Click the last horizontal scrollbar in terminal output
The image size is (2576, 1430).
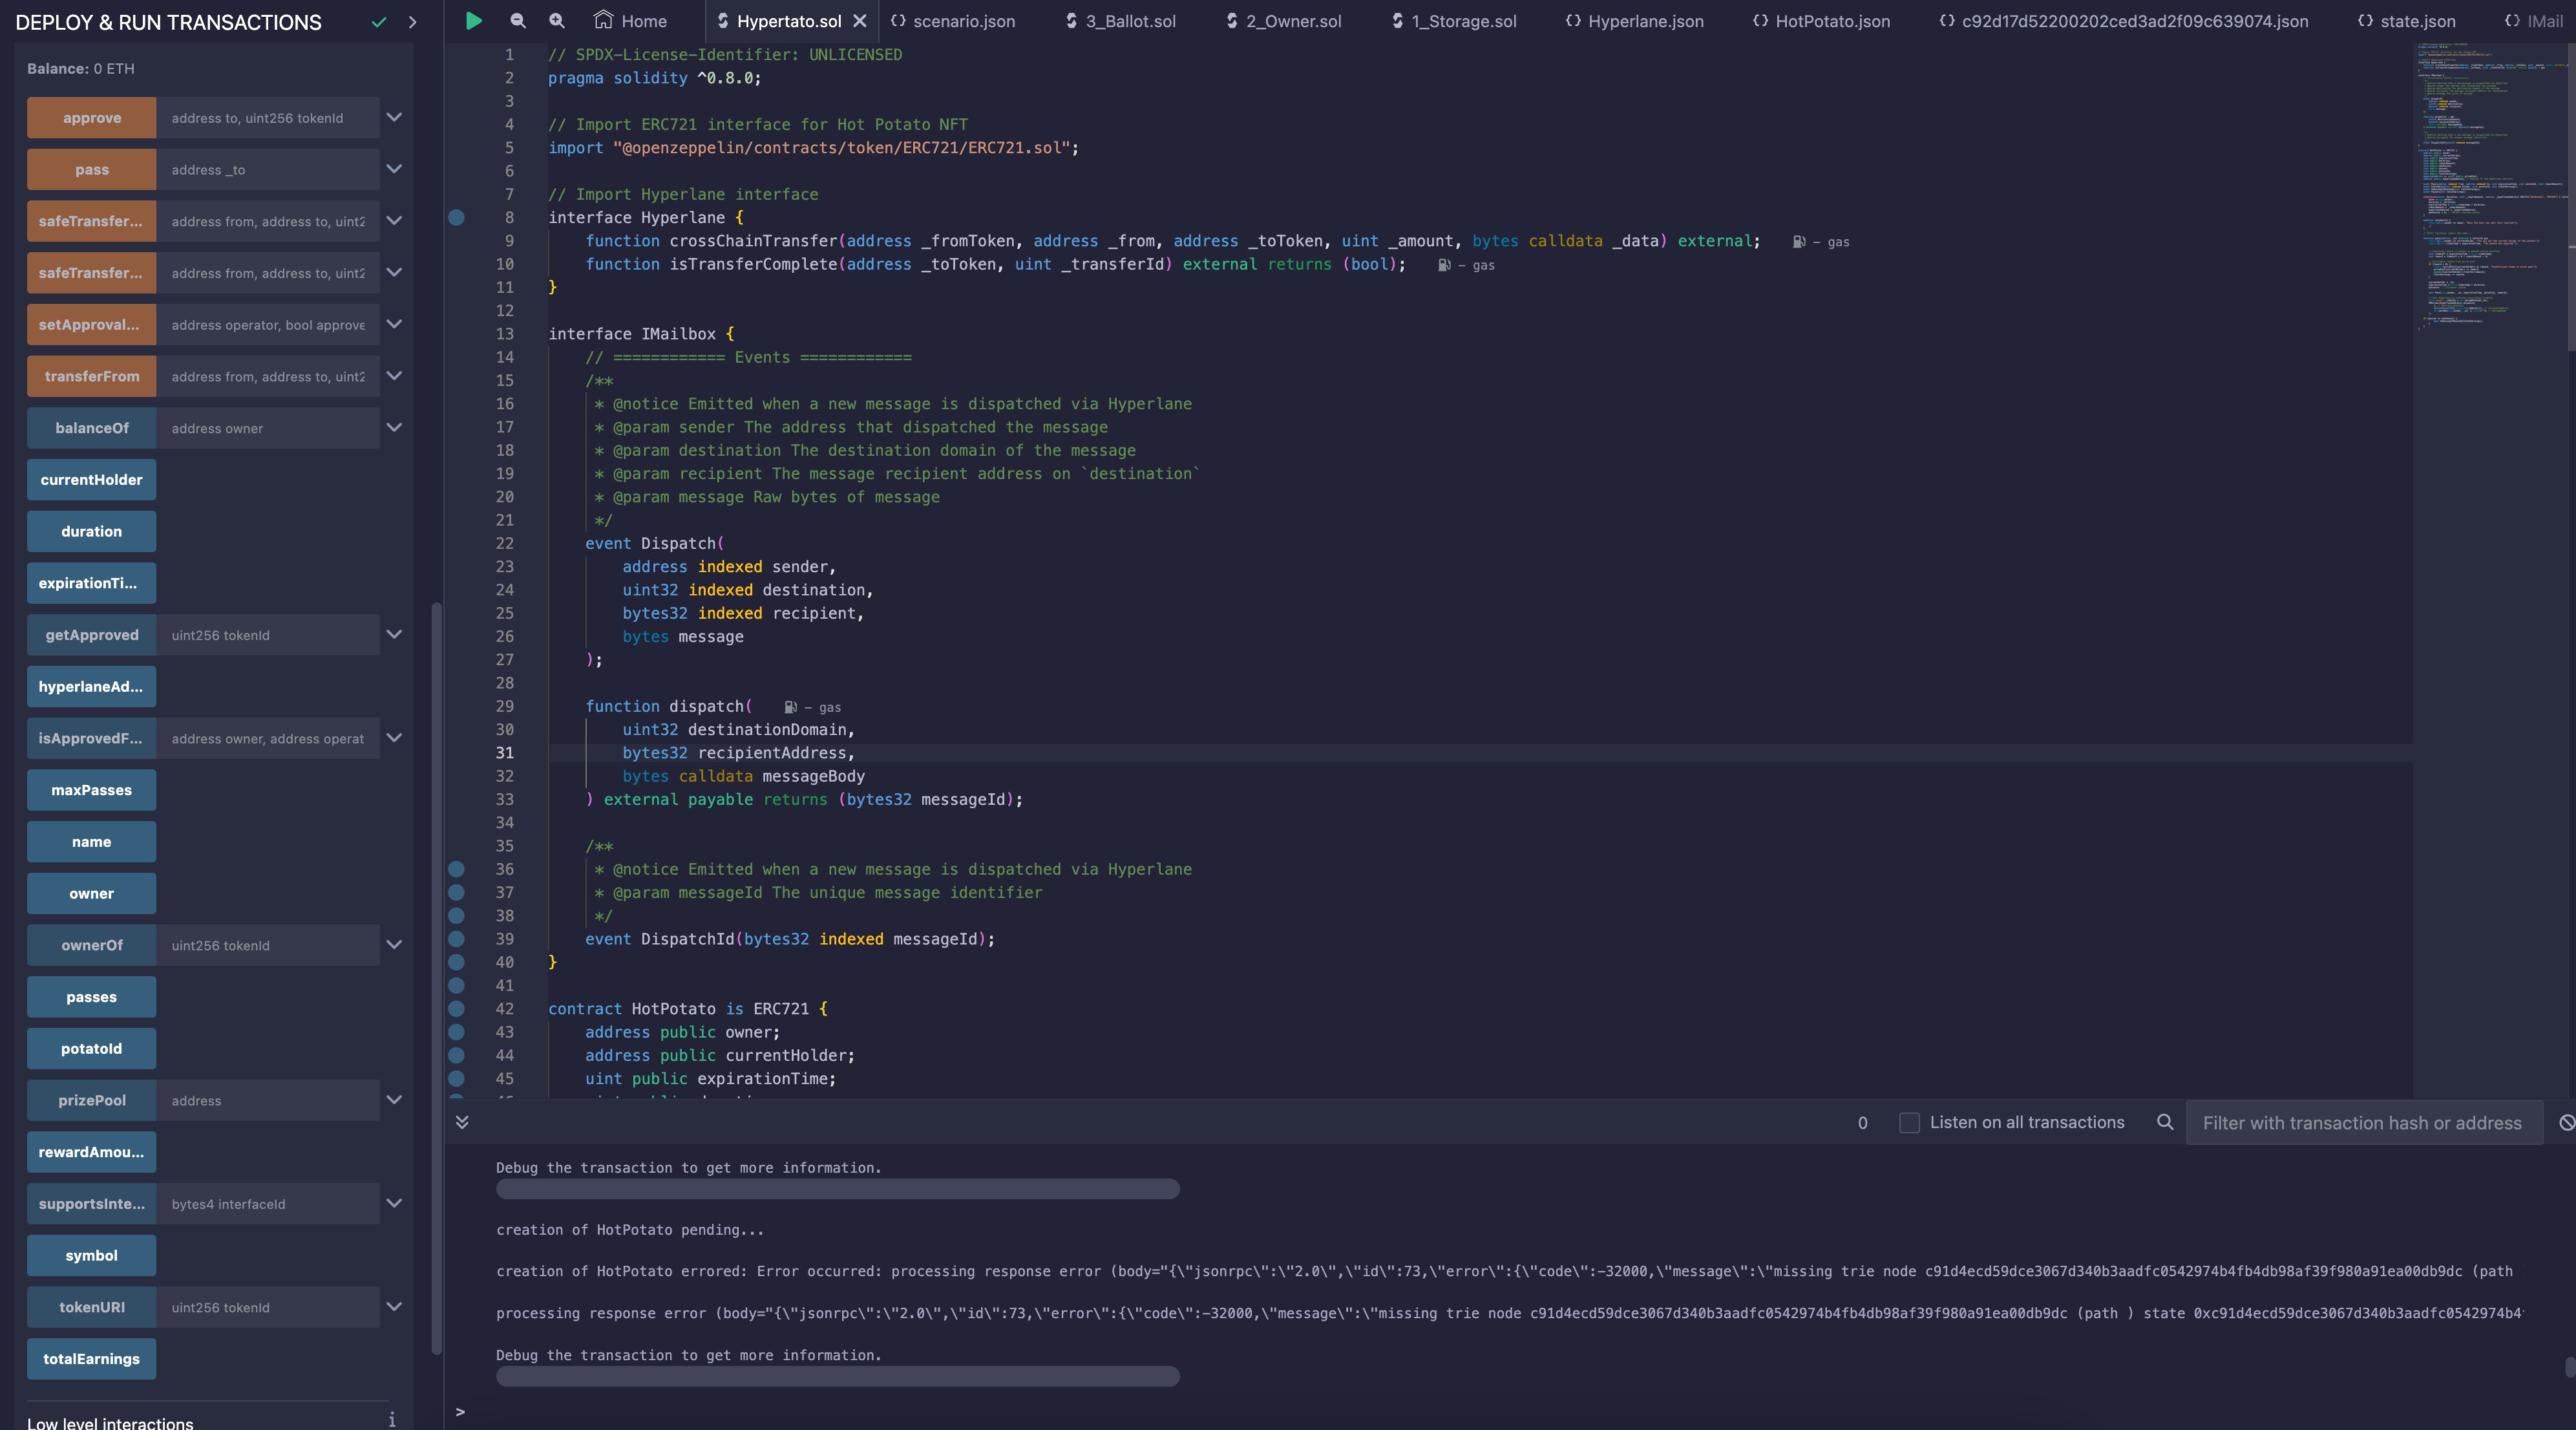tap(838, 1377)
